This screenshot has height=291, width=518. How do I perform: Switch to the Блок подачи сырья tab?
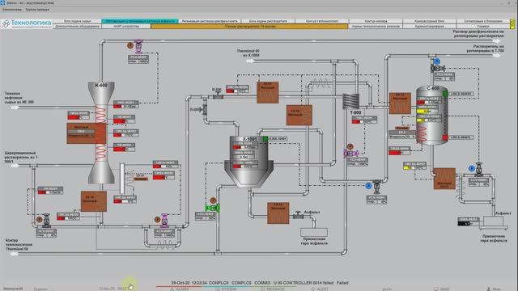(x=78, y=21)
